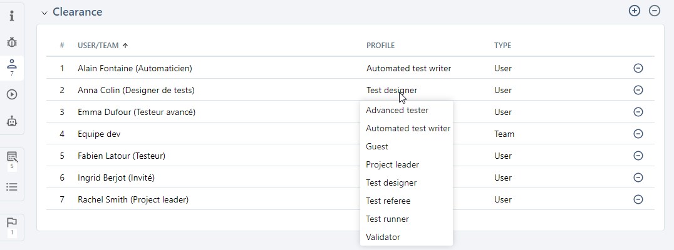Open the play executions icon in sidebar
The width and height of the screenshot is (674, 250).
tap(12, 94)
